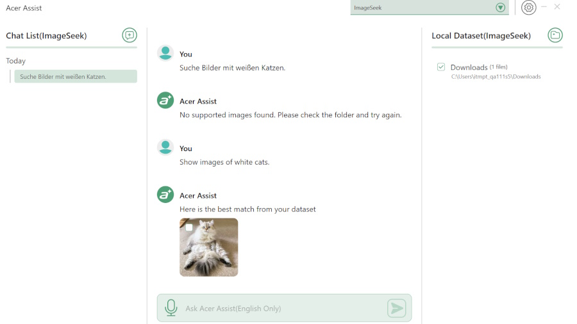Image resolution: width=577 pixels, height=324 pixels.
Task: Click the 'No supported images found' reply text
Action: click(290, 115)
